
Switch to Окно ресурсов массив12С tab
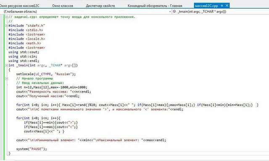point(19,6)
